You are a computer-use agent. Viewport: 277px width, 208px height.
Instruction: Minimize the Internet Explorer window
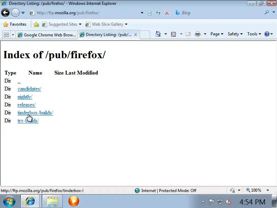click(x=252, y=3)
